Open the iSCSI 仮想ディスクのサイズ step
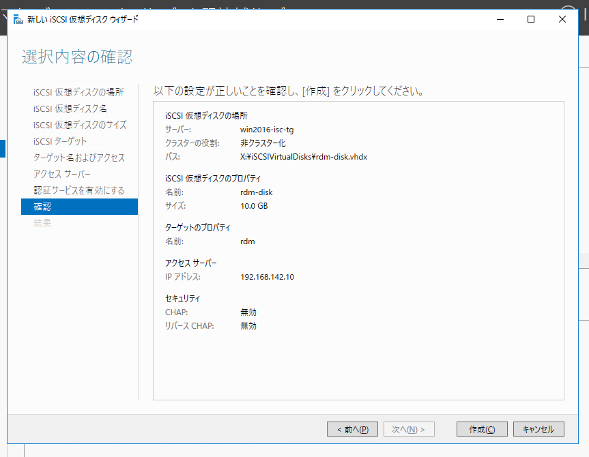The height and width of the screenshot is (457, 589). pos(80,125)
